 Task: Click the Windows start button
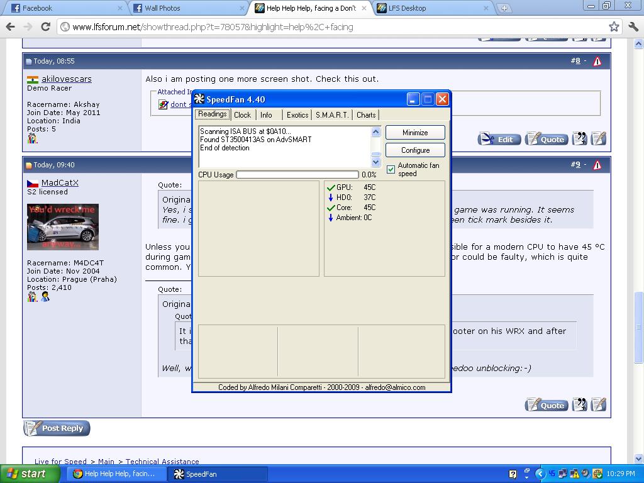click(30, 474)
